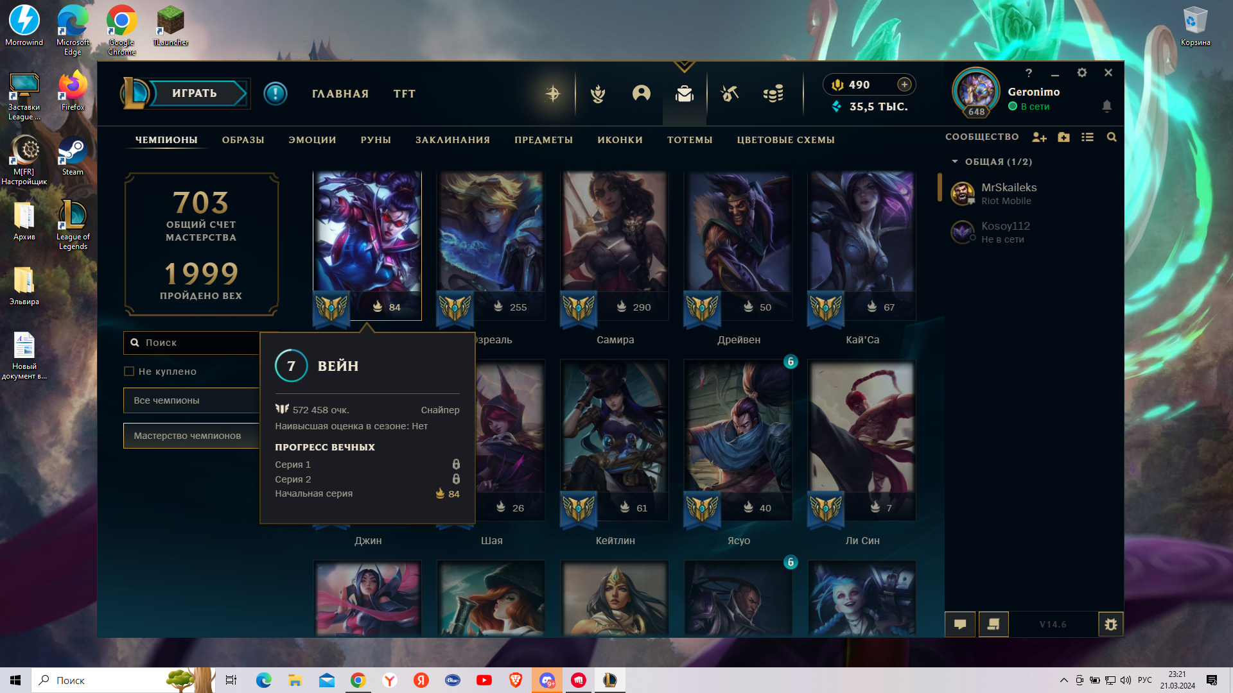Open the ЗАКЛИНАНИЯ tab
The image size is (1233, 693).
click(x=453, y=140)
